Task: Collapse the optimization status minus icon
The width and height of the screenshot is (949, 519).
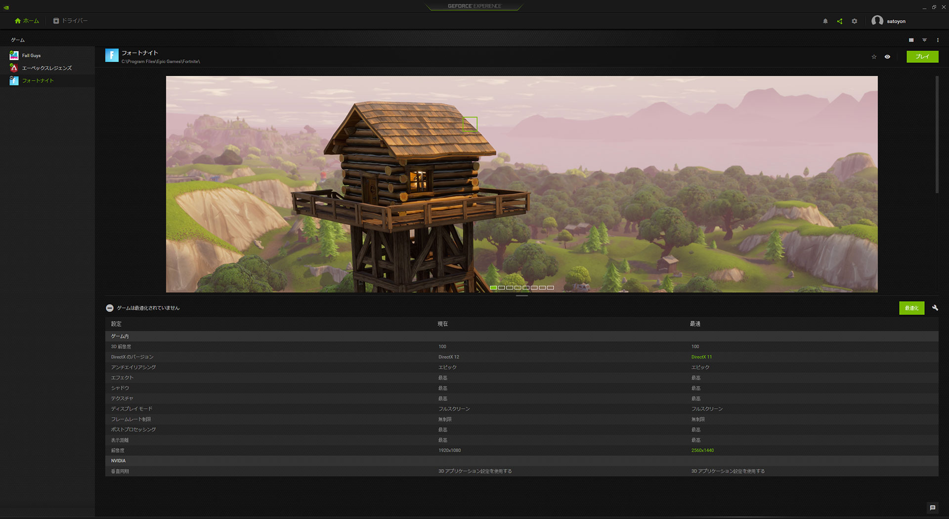Action: [110, 308]
